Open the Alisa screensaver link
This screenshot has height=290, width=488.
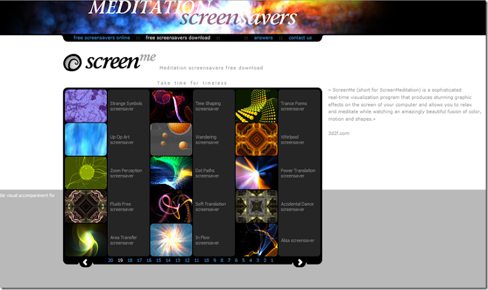298,240
